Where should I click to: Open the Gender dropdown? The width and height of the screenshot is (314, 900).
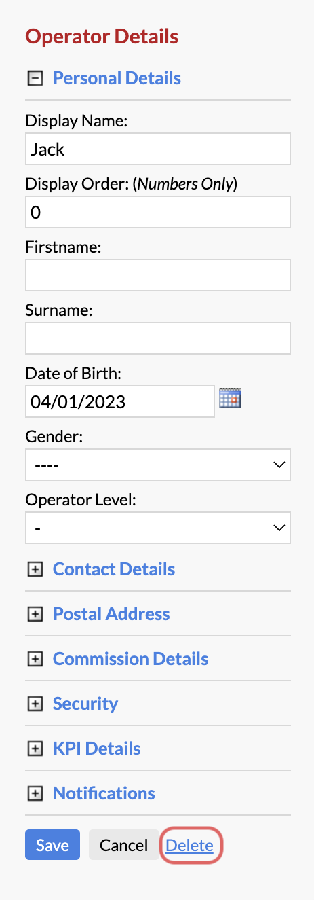click(x=158, y=465)
